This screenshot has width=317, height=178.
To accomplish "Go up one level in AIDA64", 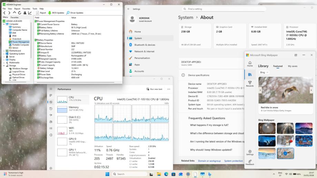I will pos(14,13).
